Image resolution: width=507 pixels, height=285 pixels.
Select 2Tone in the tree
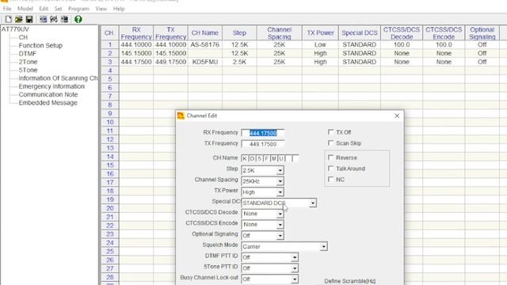(x=29, y=62)
